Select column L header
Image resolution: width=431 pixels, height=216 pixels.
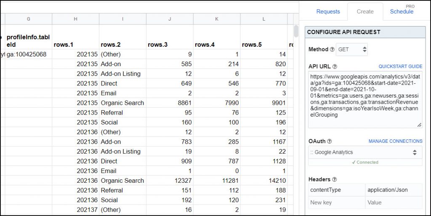263,19
